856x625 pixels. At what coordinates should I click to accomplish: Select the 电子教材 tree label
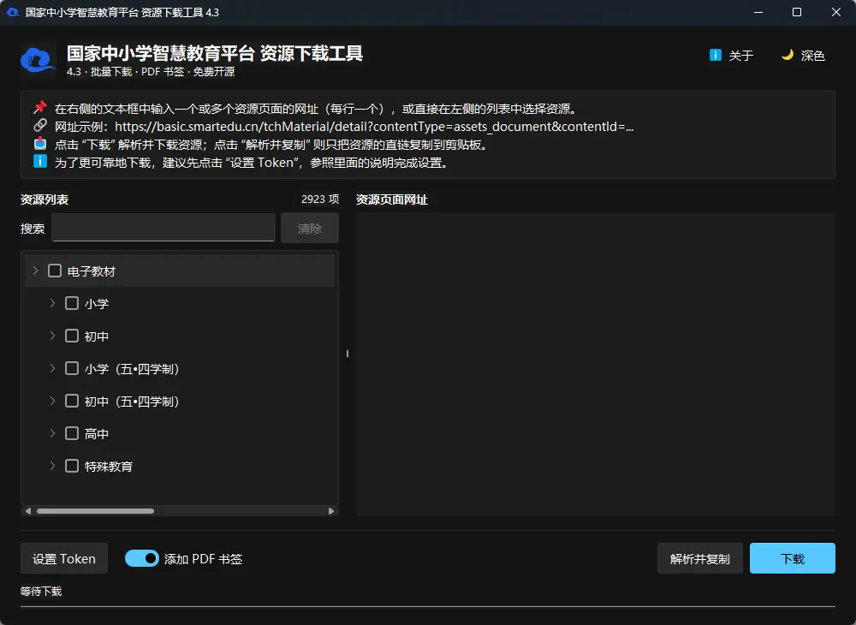(x=92, y=271)
